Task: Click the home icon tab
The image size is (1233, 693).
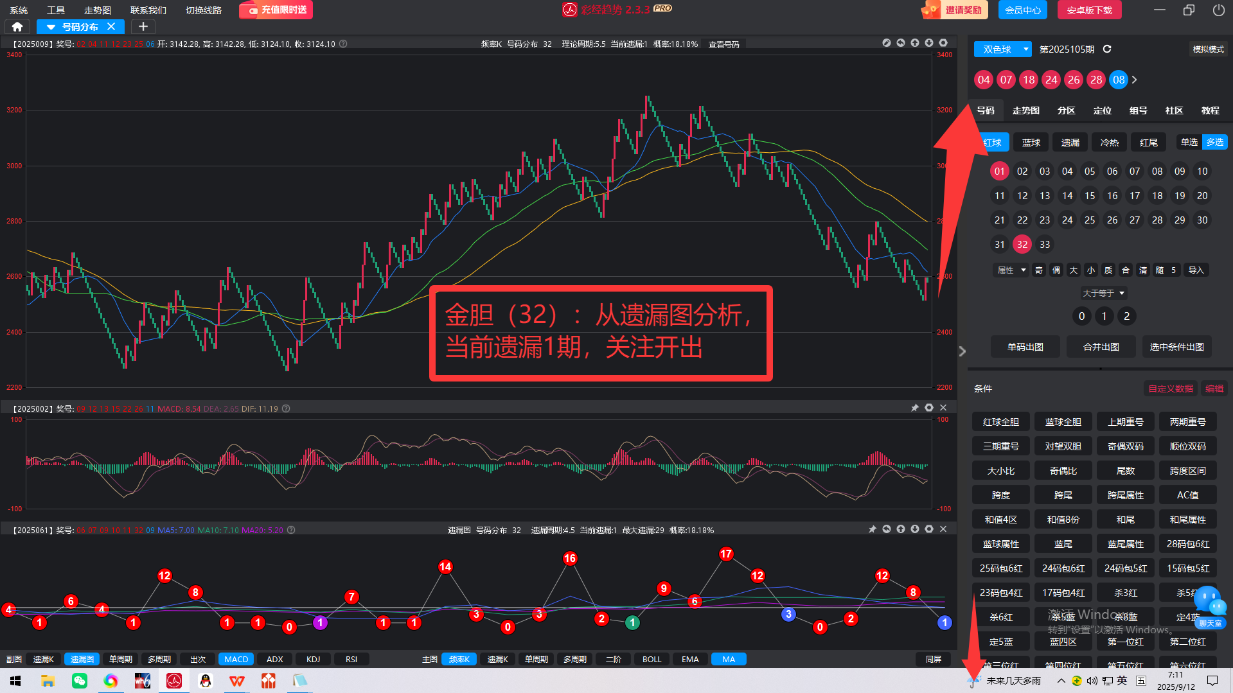Action: tap(17, 26)
